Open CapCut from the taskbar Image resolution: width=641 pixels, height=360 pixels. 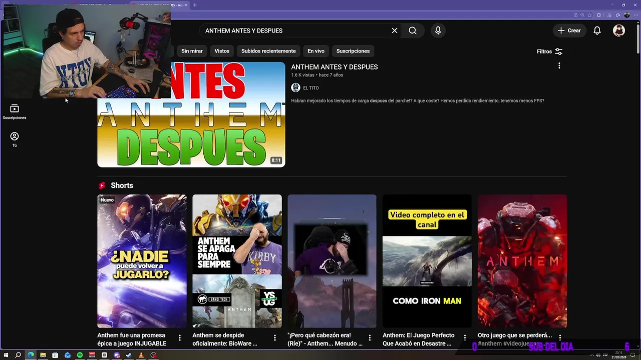point(104,355)
